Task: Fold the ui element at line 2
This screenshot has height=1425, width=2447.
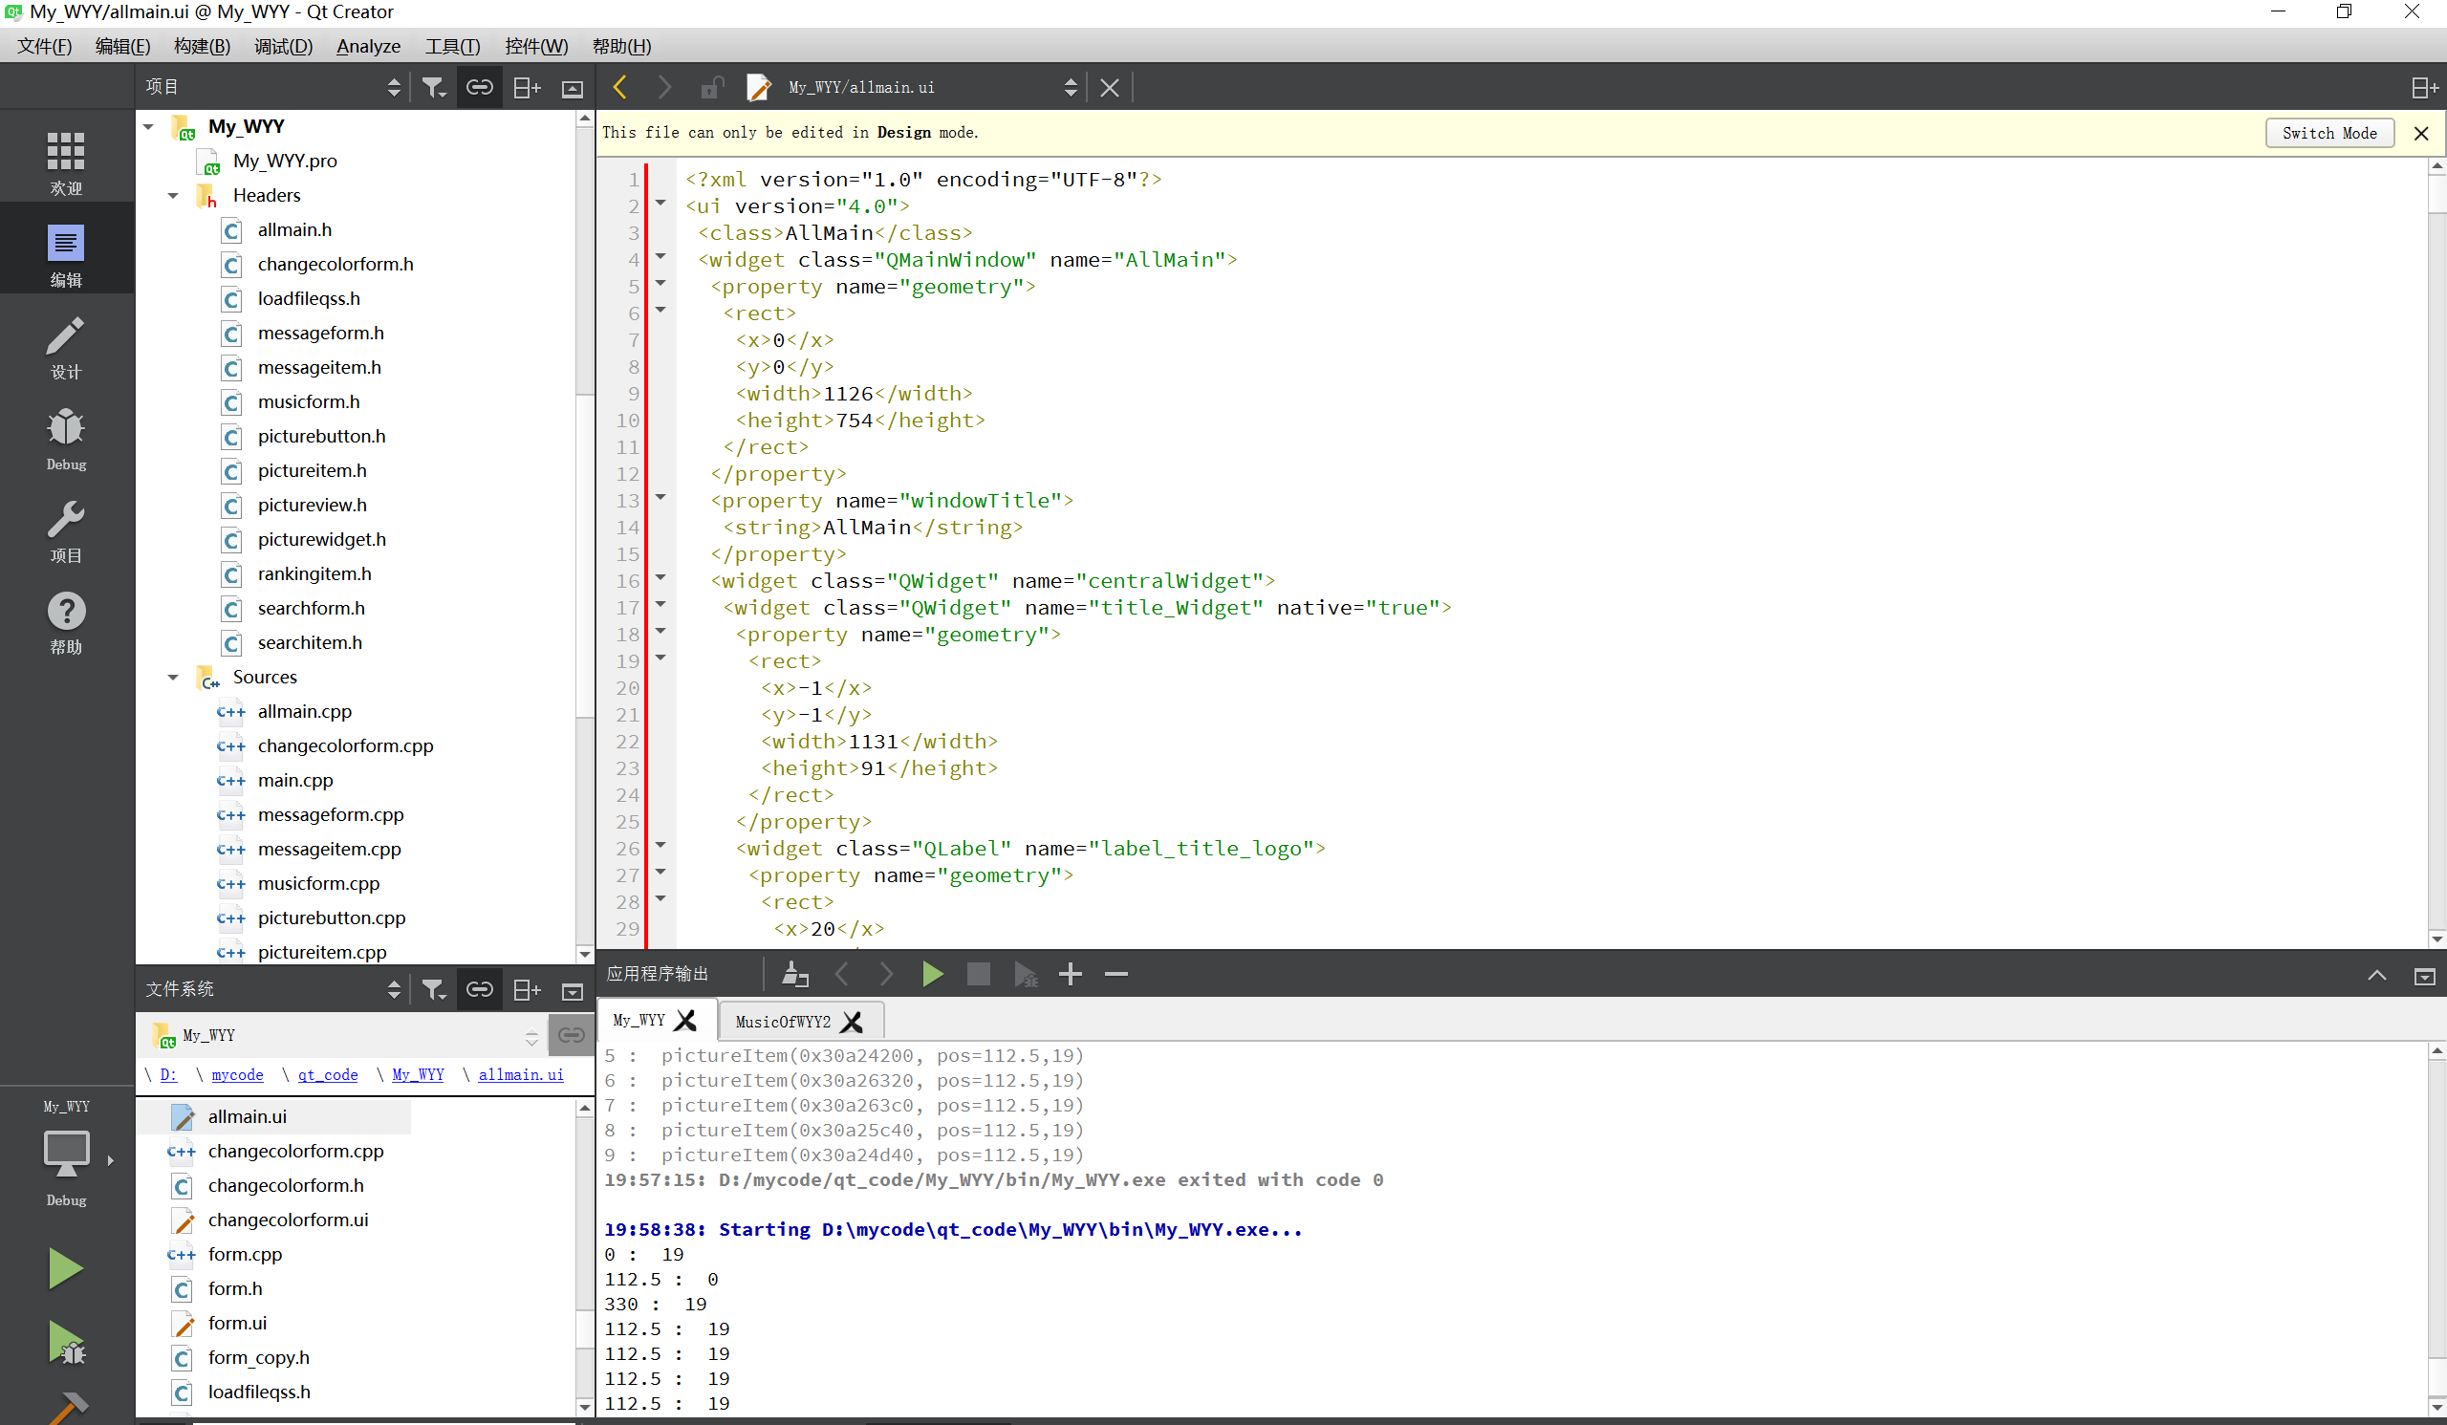Action: (661, 204)
